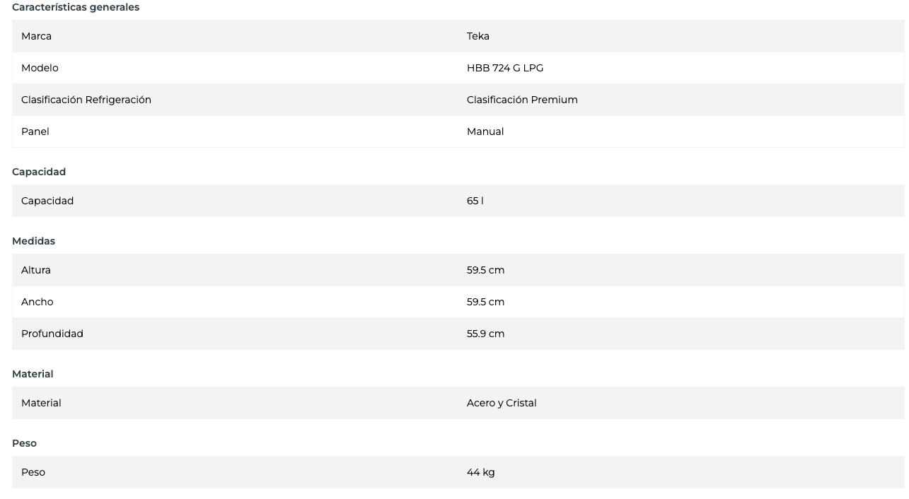The image size is (909, 499).
Task: Click the Teka brand value
Action: (x=477, y=36)
